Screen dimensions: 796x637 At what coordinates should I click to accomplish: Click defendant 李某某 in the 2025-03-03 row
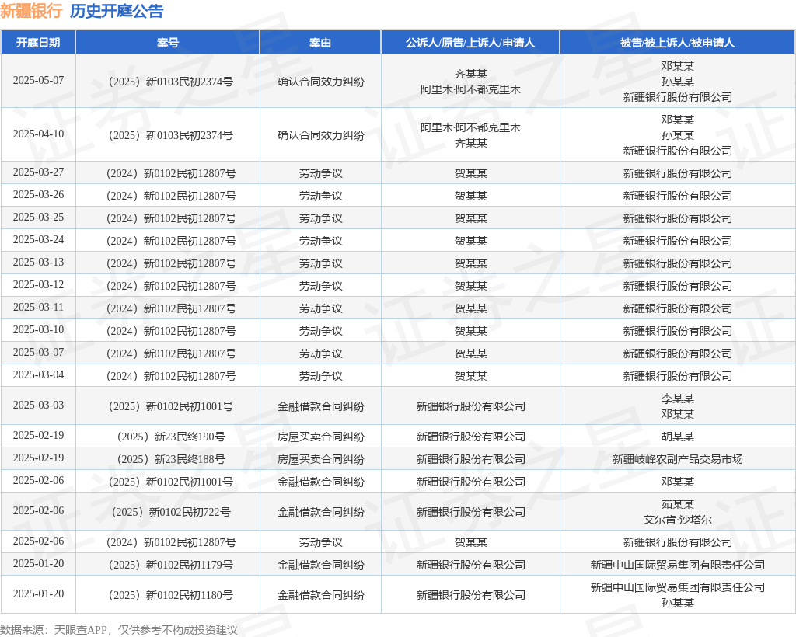678,399
